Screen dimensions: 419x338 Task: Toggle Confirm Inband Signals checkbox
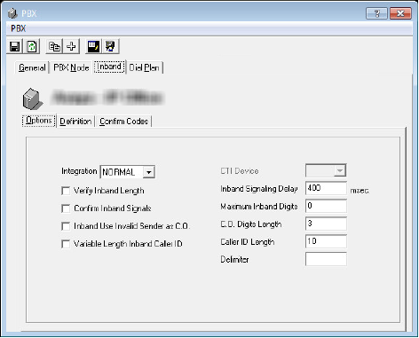tap(66, 208)
